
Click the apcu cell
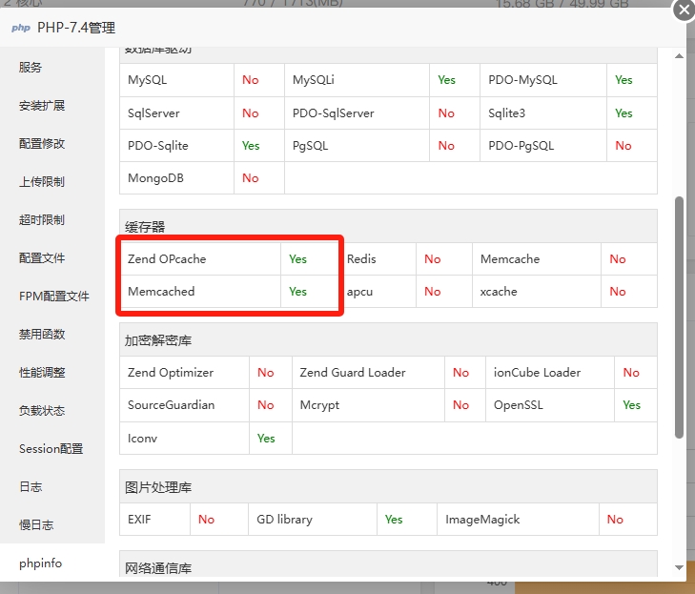[x=379, y=291]
